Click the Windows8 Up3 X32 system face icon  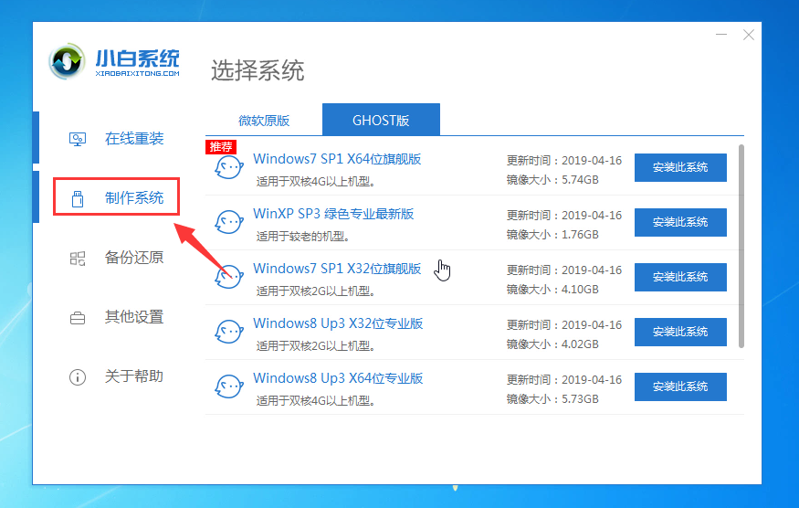tap(229, 332)
